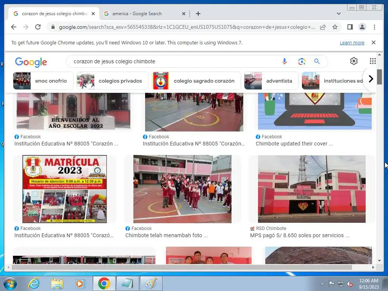Image resolution: width=388 pixels, height=291 pixels.
Task: Select the 'colegio sagrado corazón' chip
Action: [x=197, y=81]
